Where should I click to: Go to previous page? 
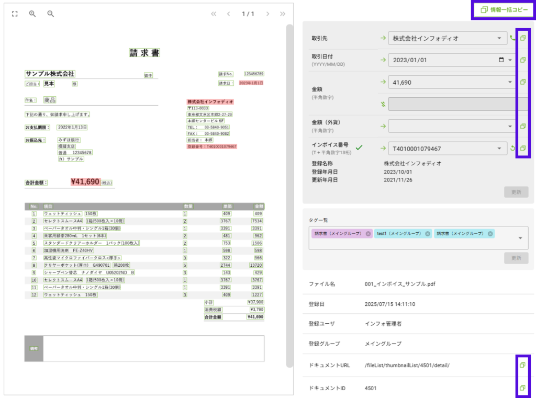228,14
